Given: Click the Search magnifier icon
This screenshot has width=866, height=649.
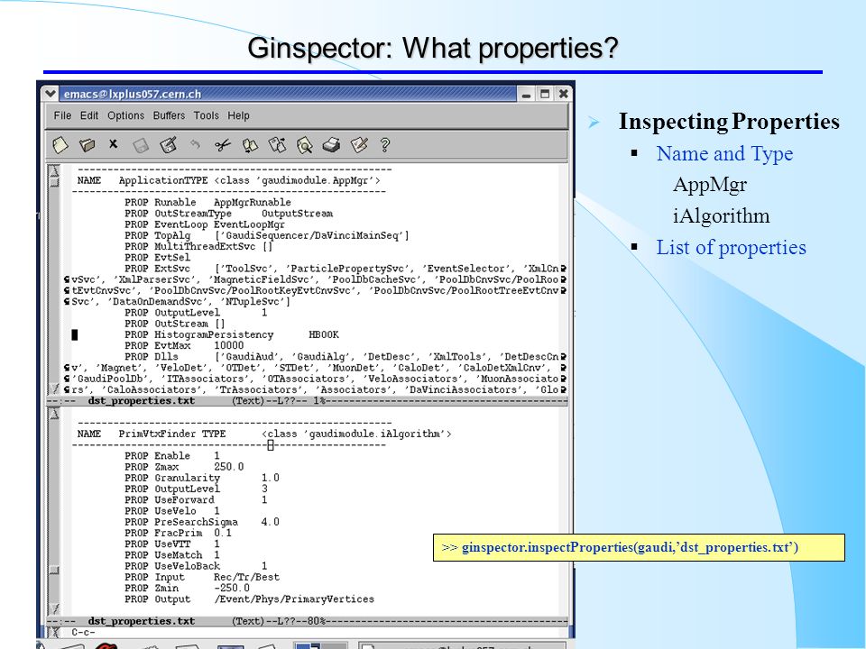Looking at the screenshot, I should 304,145.
